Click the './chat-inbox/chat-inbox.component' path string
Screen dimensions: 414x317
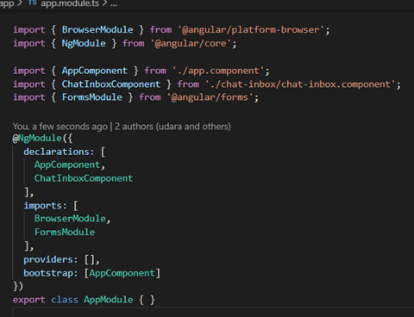pos(300,84)
